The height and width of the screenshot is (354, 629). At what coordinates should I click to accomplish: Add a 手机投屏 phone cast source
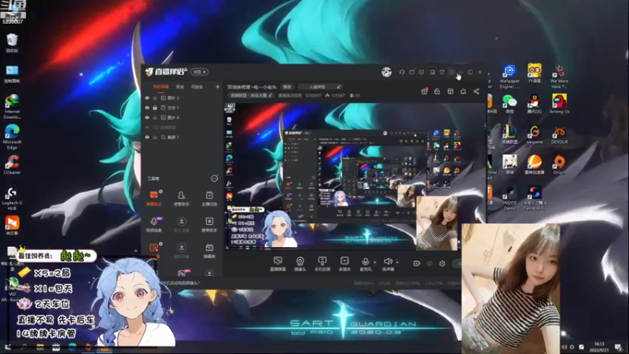(322, 264)
